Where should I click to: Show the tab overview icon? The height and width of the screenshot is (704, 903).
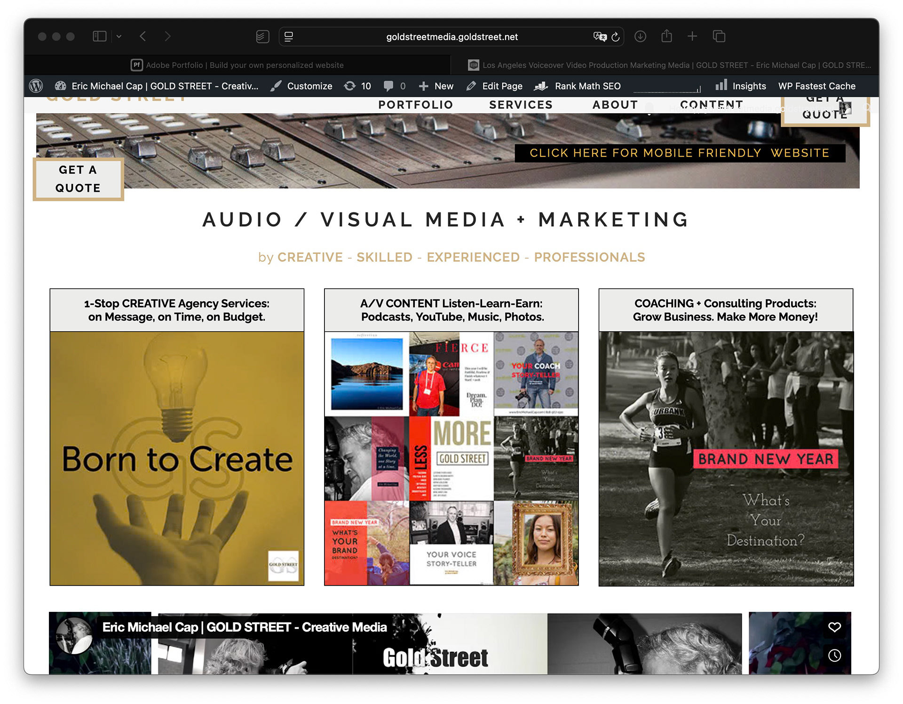click(719, 36)
